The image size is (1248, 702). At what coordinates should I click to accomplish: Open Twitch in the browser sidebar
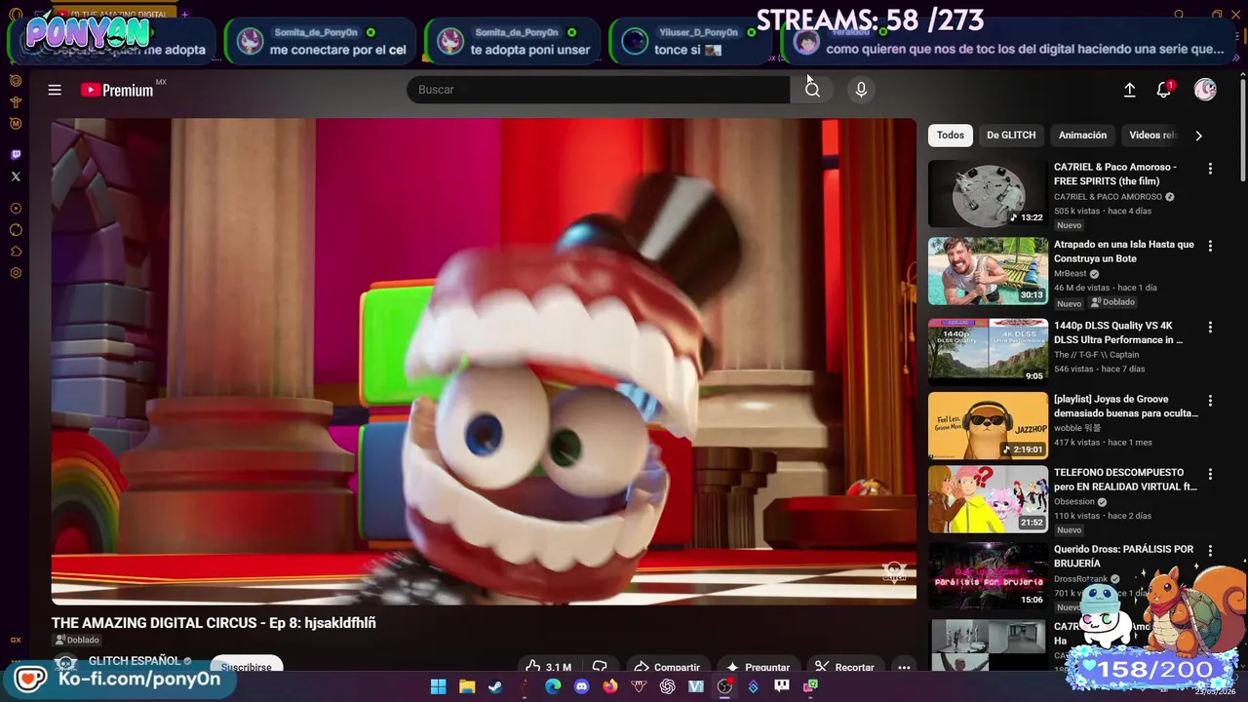tap(16, 154)
